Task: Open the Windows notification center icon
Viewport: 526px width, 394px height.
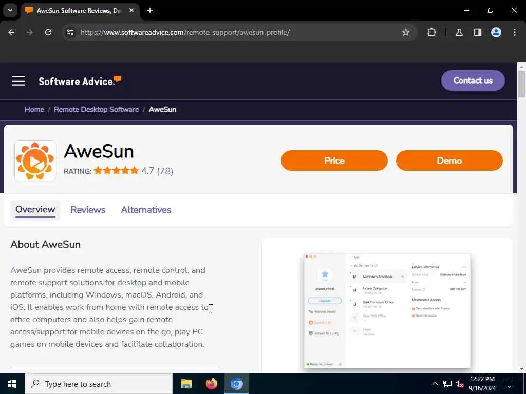Action: click(x=509, y=384)
